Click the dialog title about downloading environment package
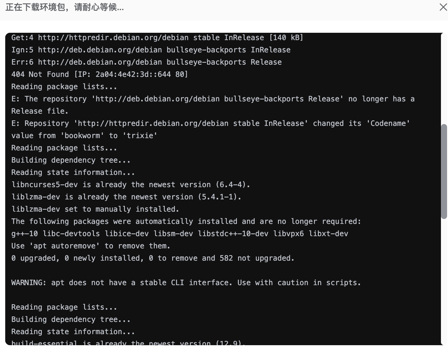 64,8
